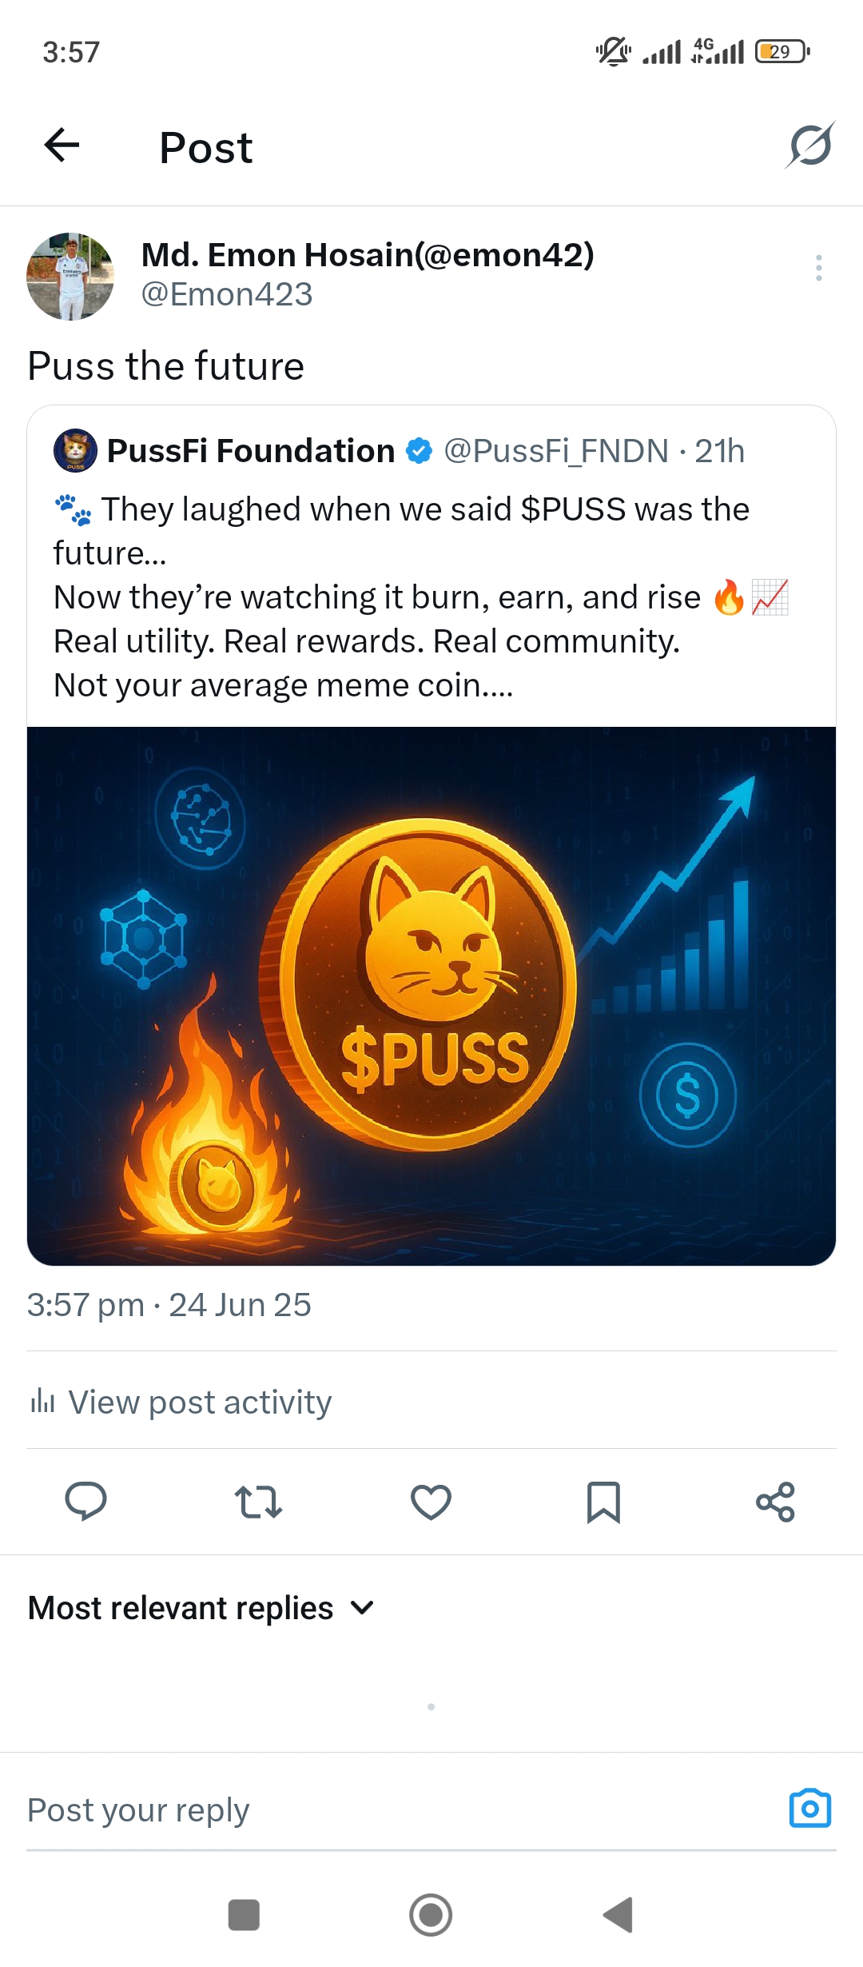863x1967 pixels.
Task: Tap the back arrow icon
Action: pos(62,146)
